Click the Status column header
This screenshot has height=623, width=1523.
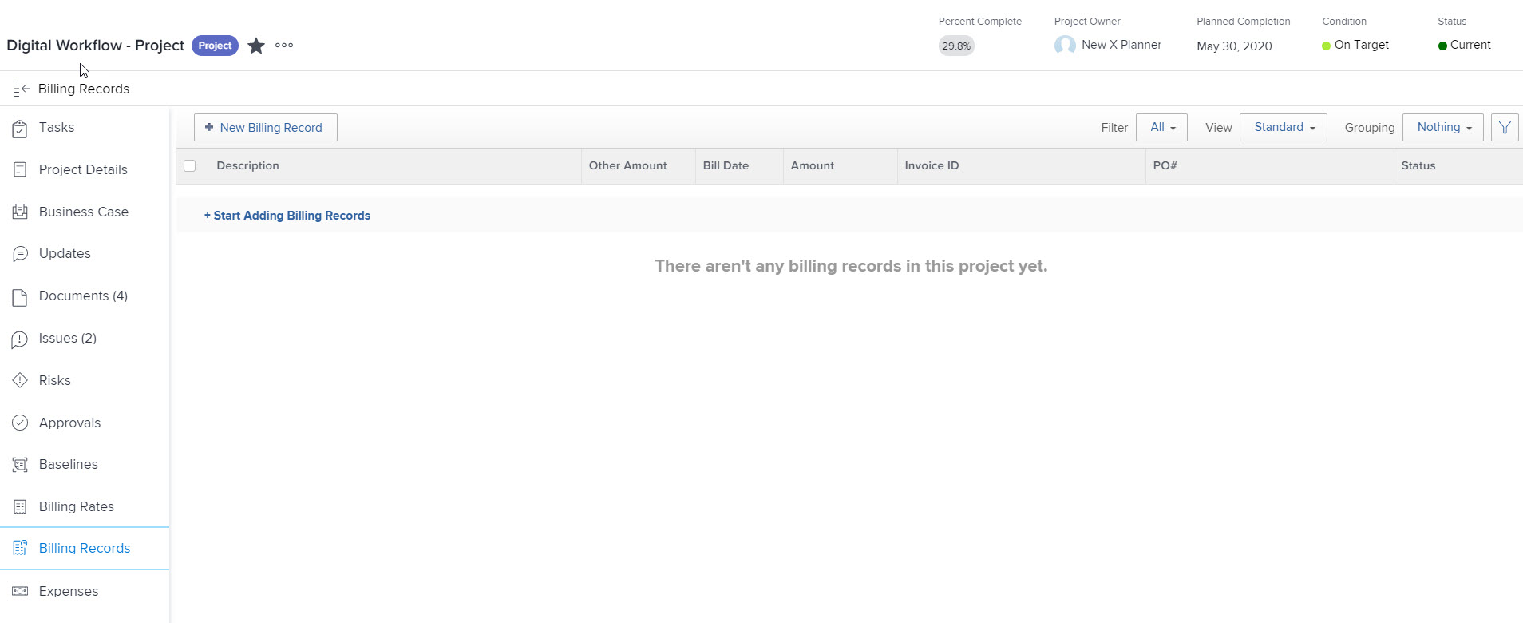pos(1418,166)
